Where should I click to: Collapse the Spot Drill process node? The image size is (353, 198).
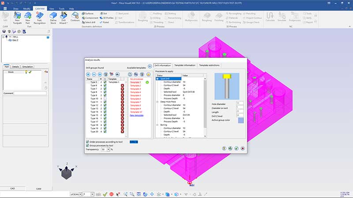pyautogui.click(x=157, y=79)
